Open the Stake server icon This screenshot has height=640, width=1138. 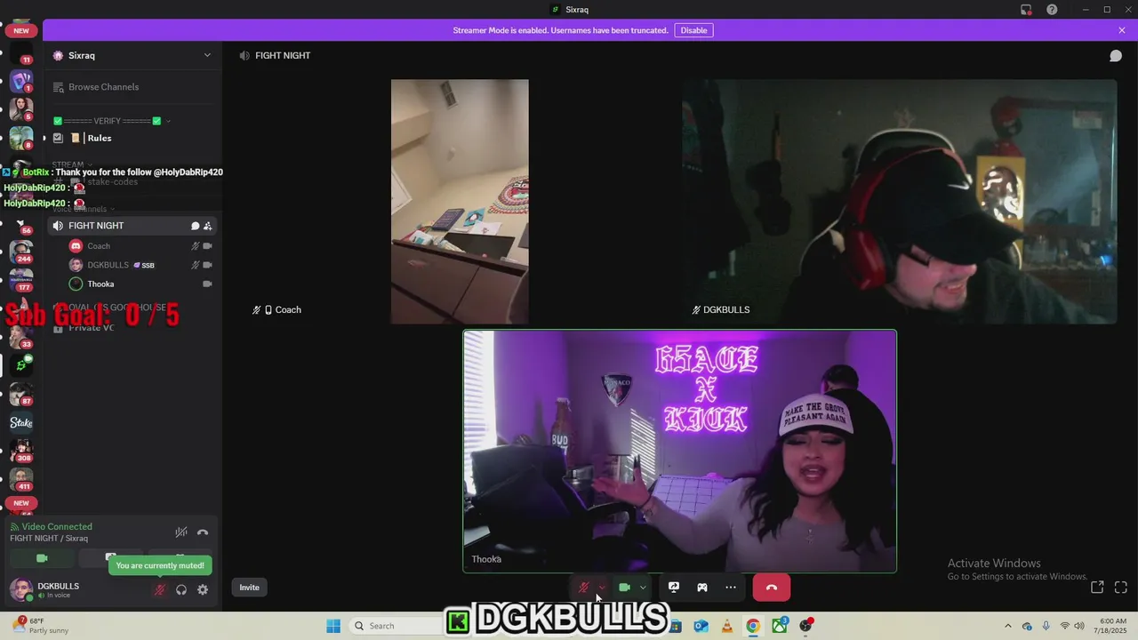tap(21, 422)
